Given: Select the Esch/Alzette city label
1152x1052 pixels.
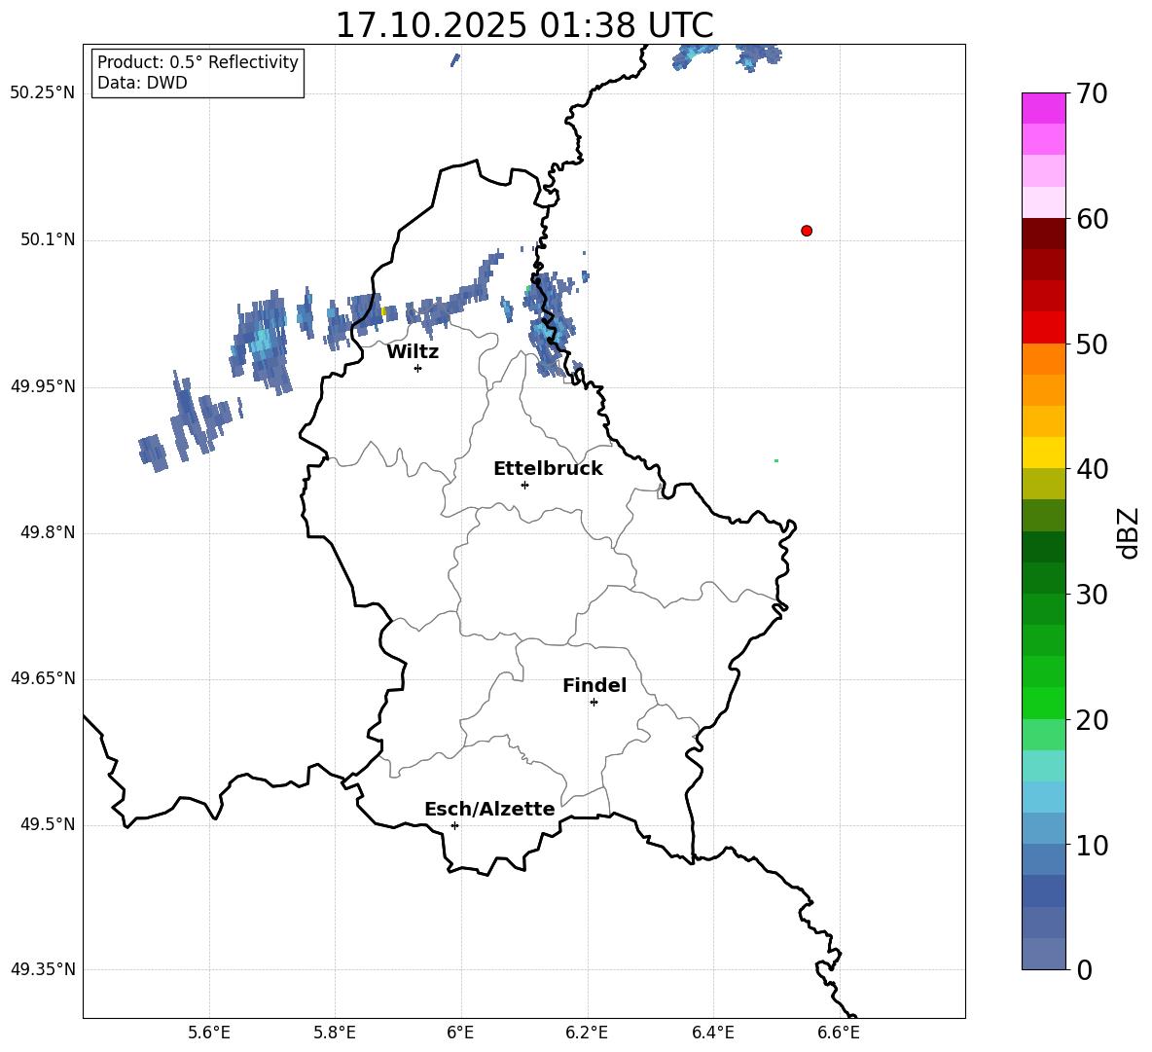Looking at the screenshot, I should [489, 809].
